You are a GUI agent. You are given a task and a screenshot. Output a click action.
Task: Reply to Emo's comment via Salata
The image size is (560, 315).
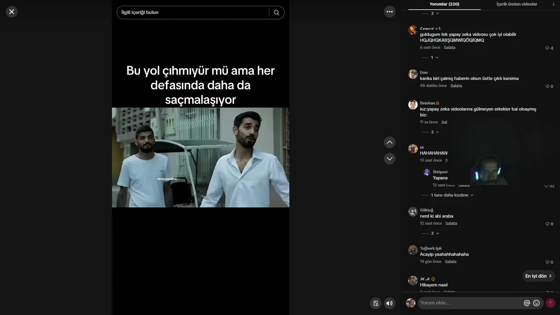(x=456, y=86)
